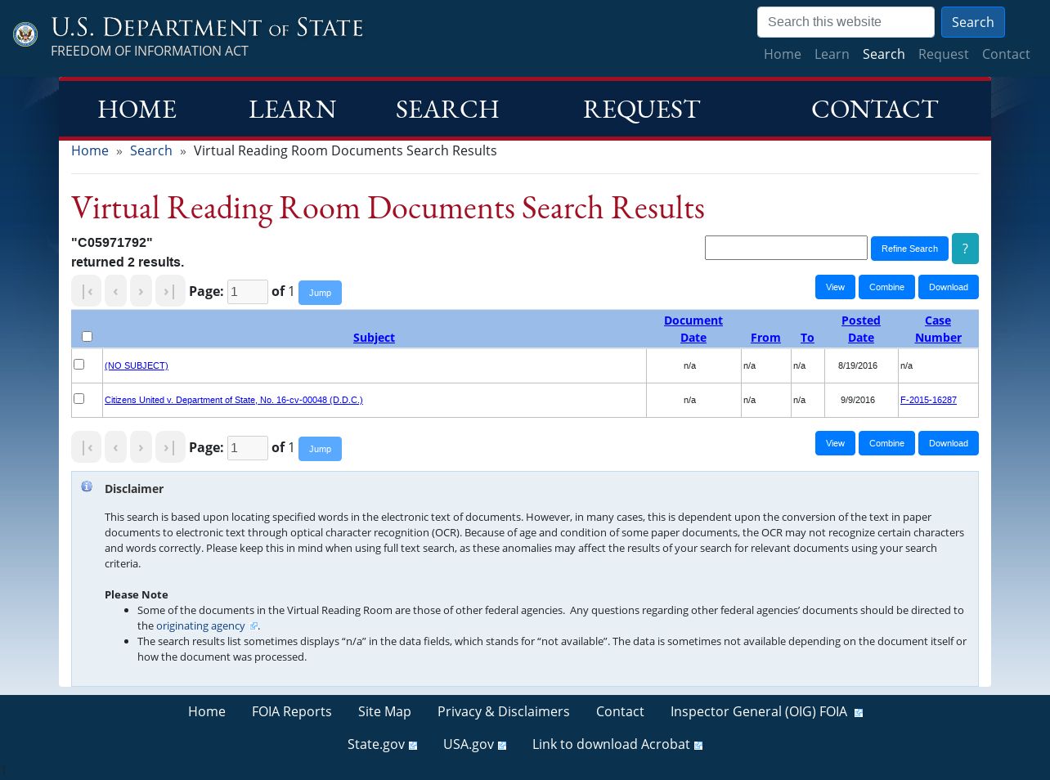1050x780 pixels.
Task: Click external link icon beside originating agency
Action: [254, 626]
